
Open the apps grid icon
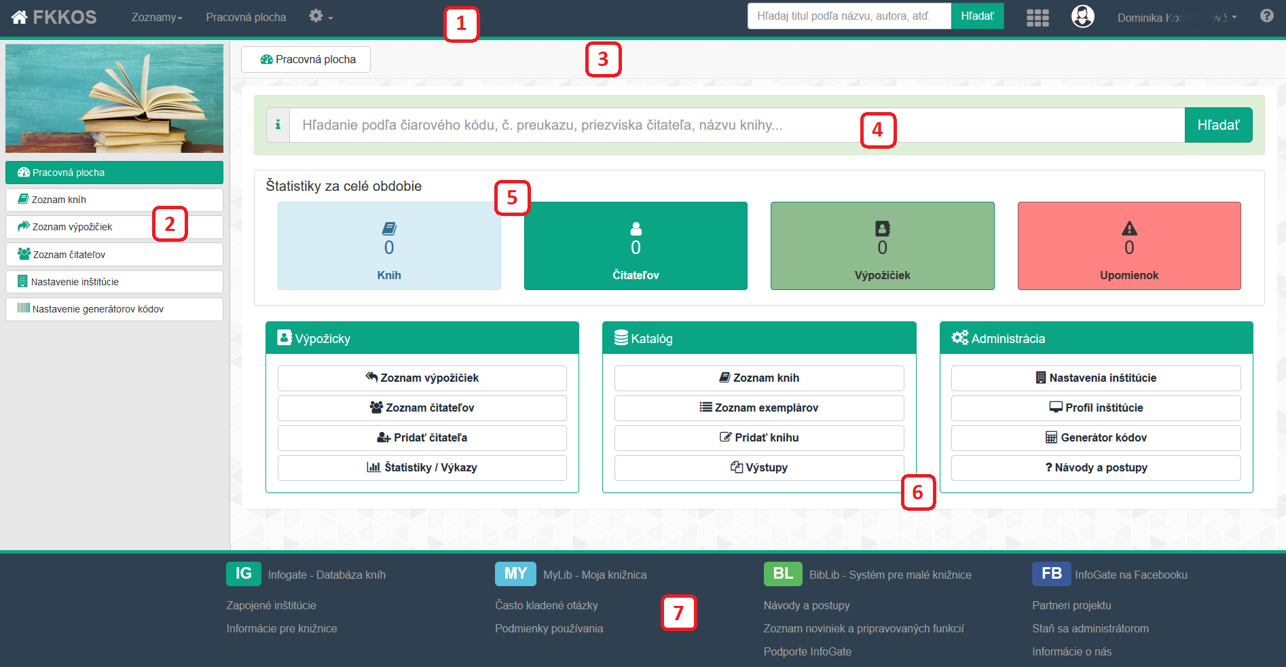[1037, 18]
